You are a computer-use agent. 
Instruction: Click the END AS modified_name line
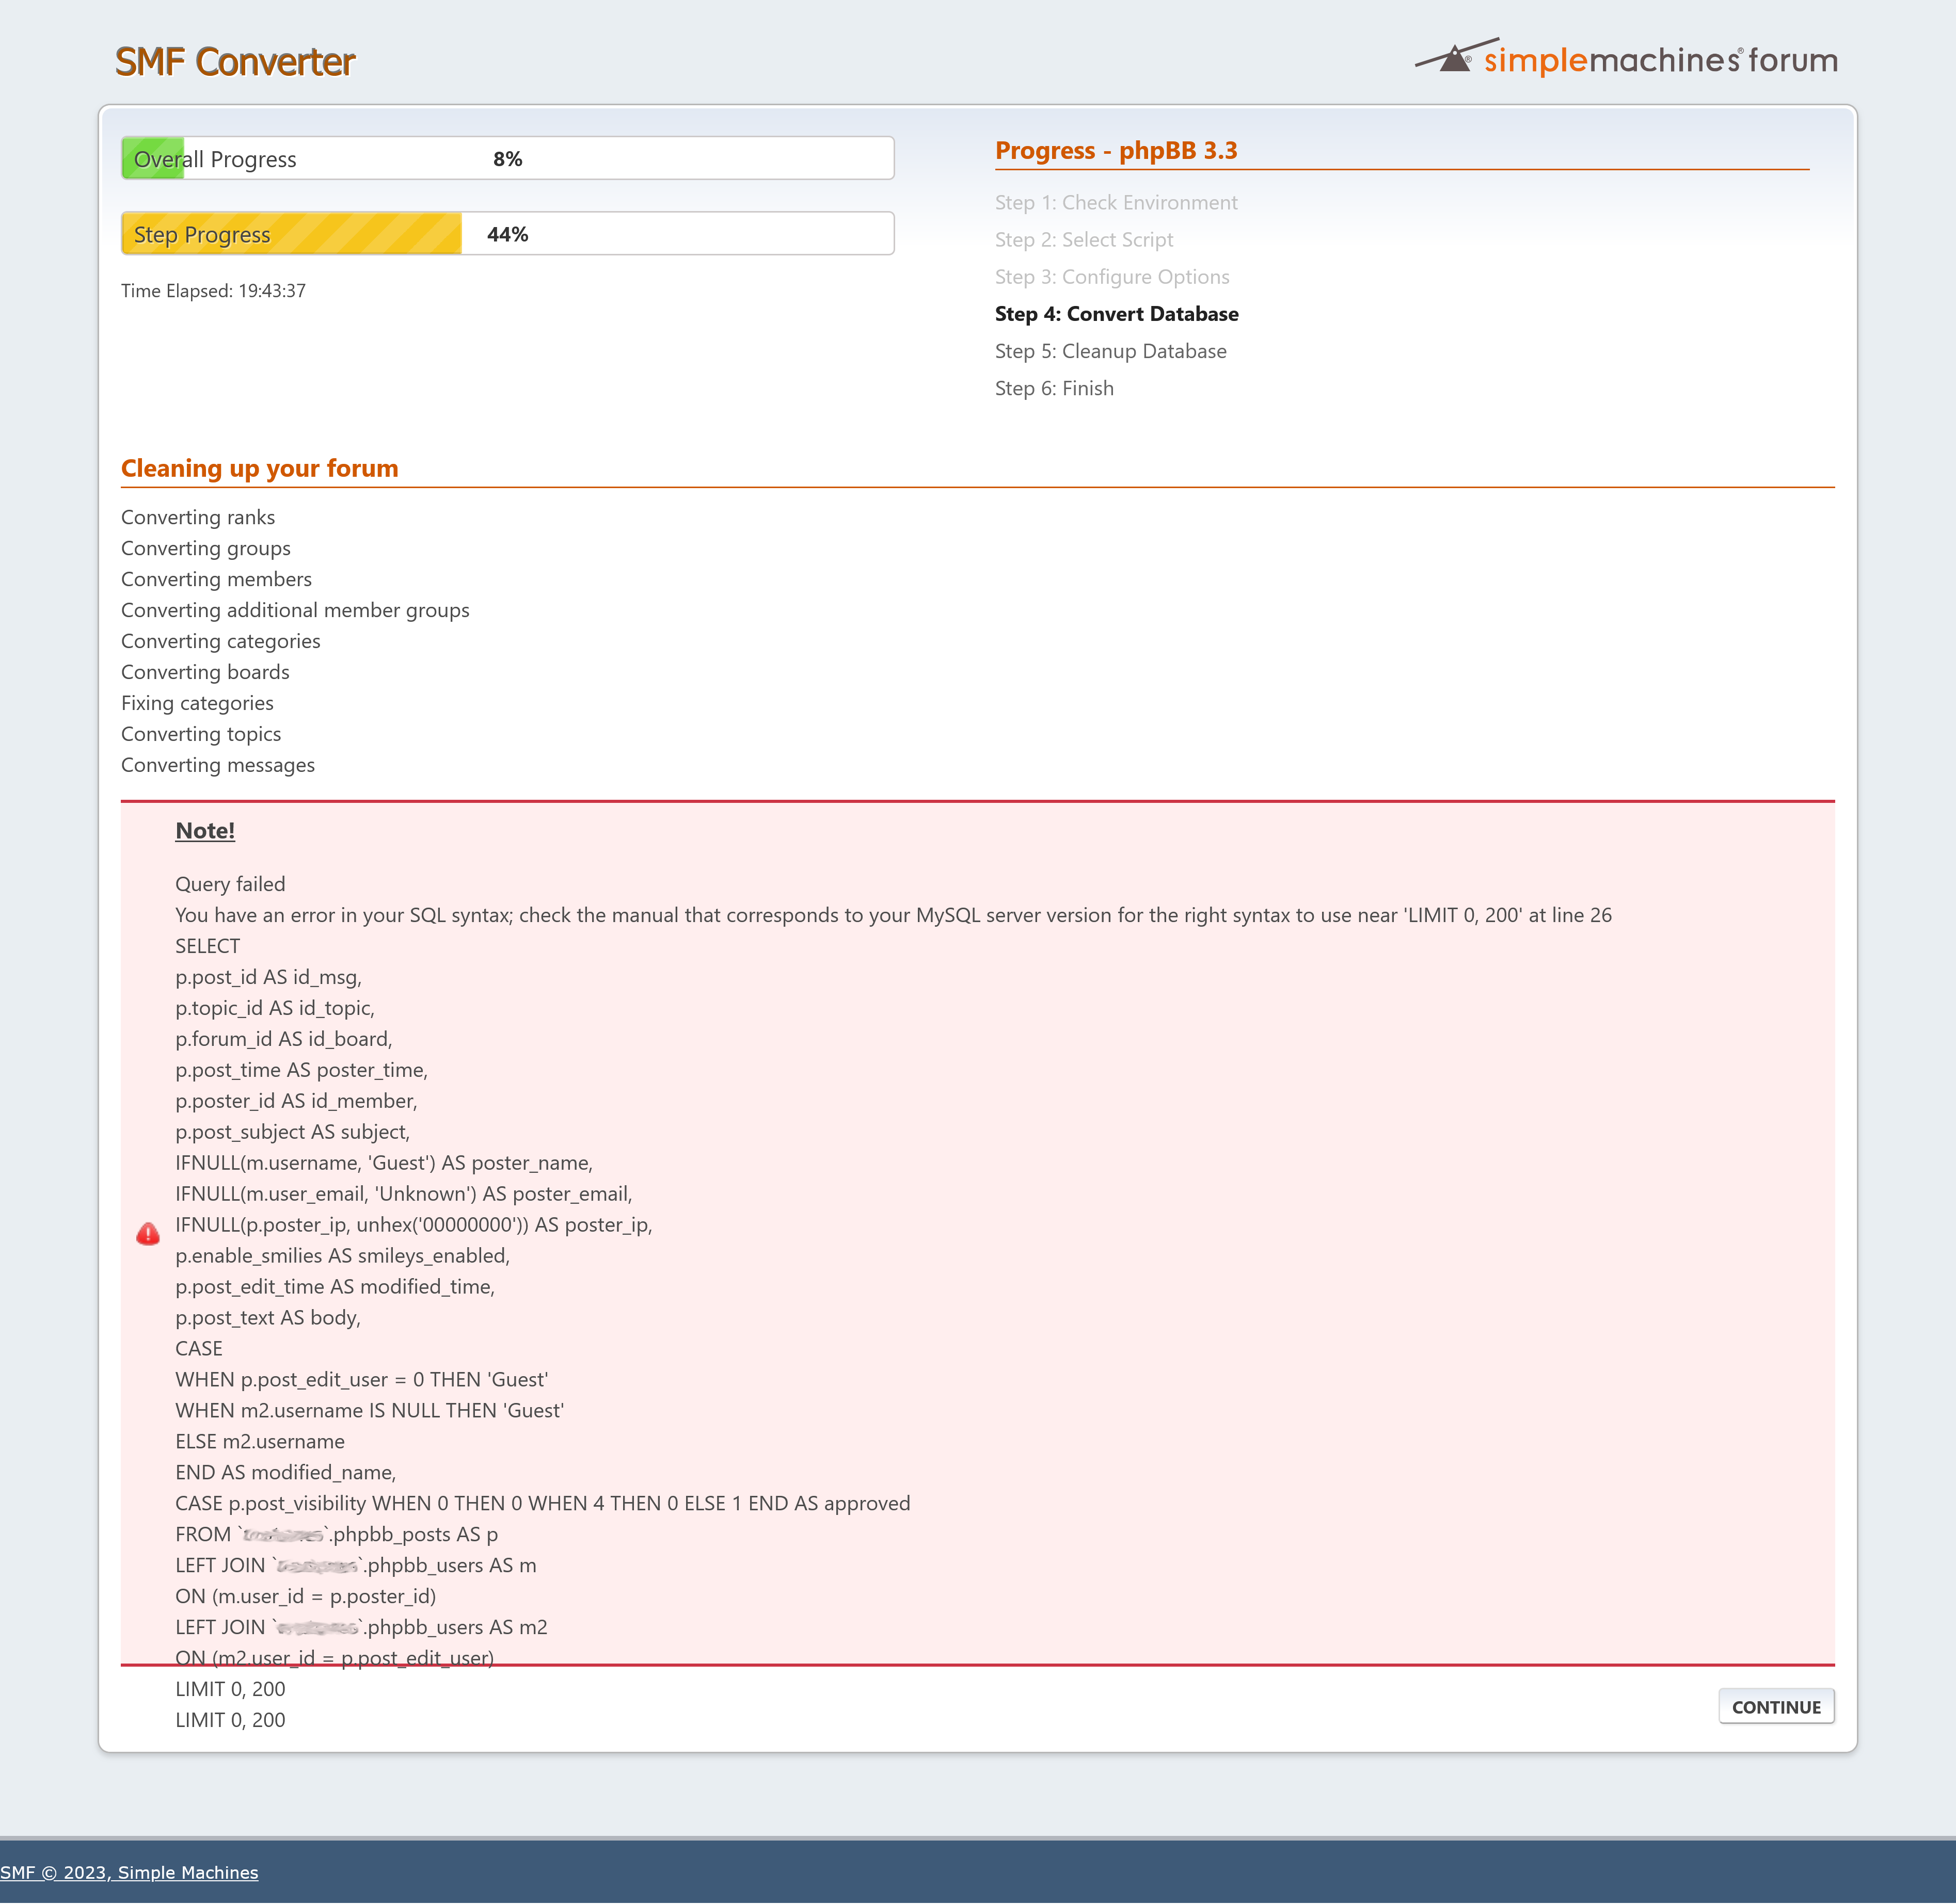click(x=286, y=1473)
